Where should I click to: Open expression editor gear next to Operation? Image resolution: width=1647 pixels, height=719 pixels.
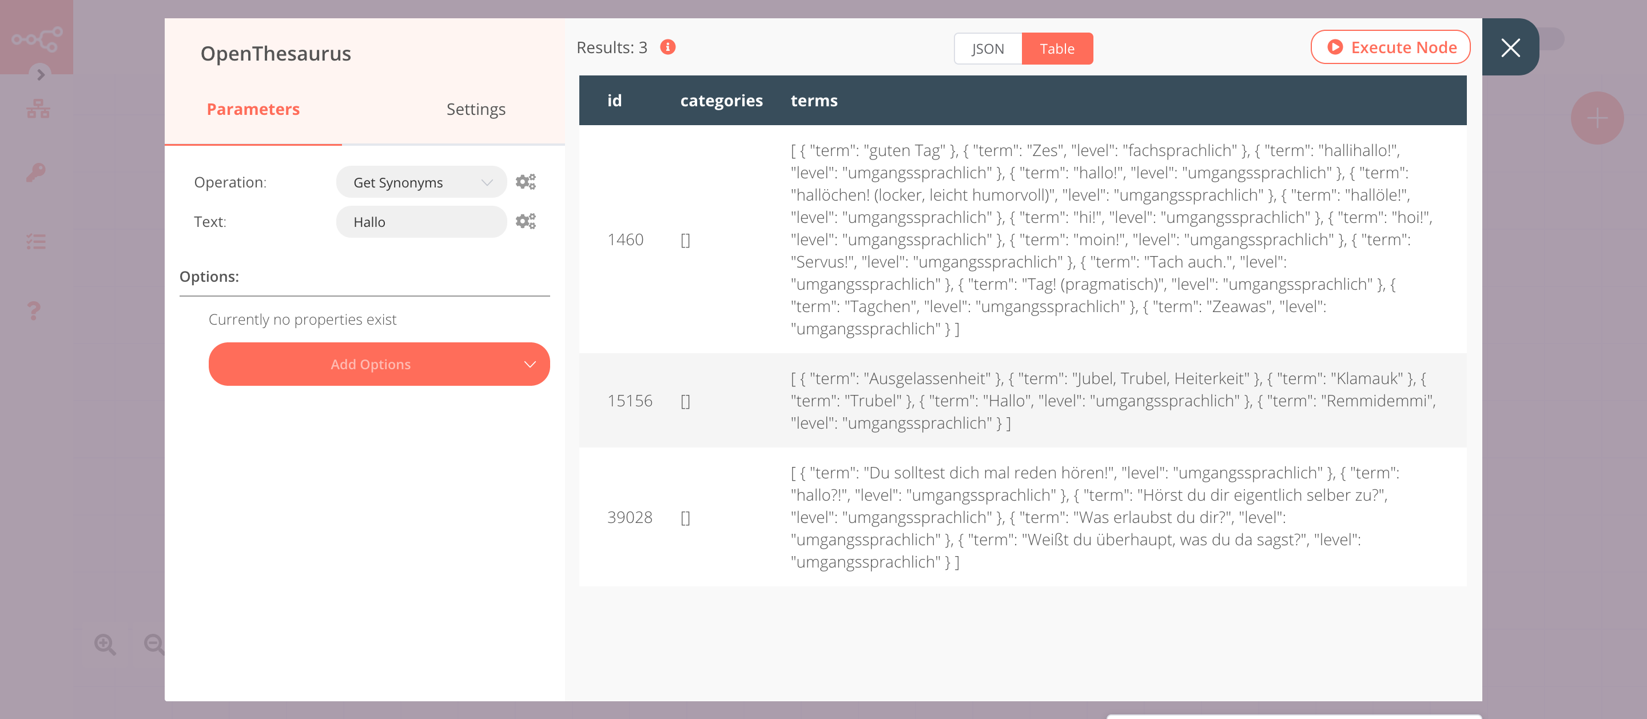(526, 182)
